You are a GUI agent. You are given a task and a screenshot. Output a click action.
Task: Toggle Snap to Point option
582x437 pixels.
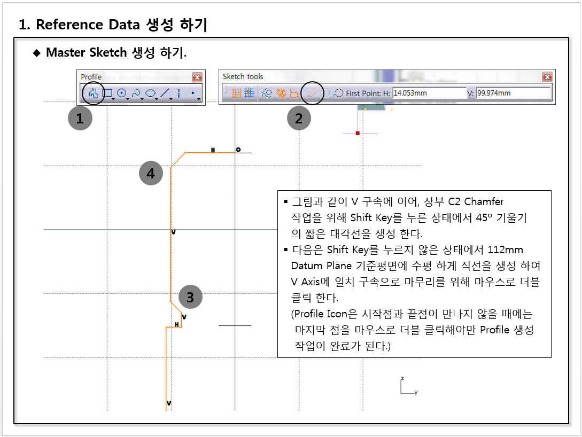pyautogui.click(x=249, y=93)
